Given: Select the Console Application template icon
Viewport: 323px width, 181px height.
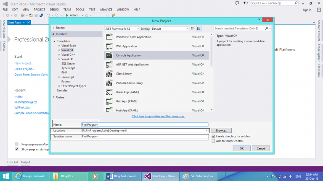Looking at the screenshot, I should [109, 55].
